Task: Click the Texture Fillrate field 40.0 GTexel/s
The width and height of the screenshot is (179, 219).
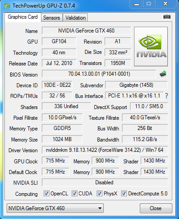Action: pos(145,118)
